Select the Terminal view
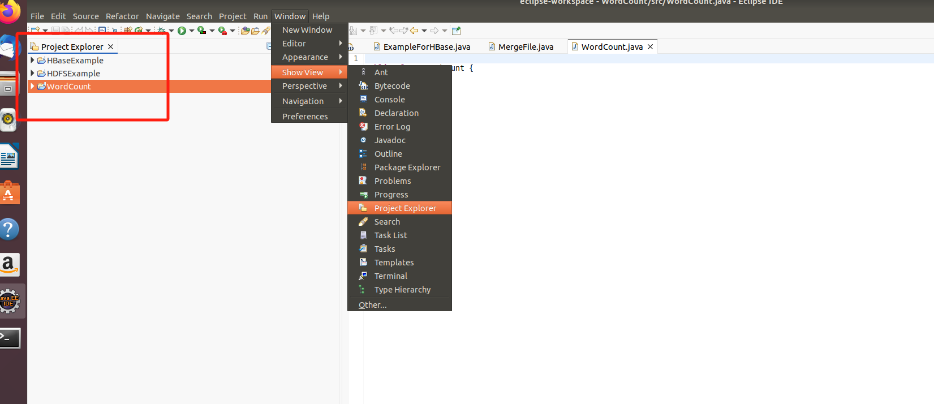The image size is (934, 404). [399, 276]
